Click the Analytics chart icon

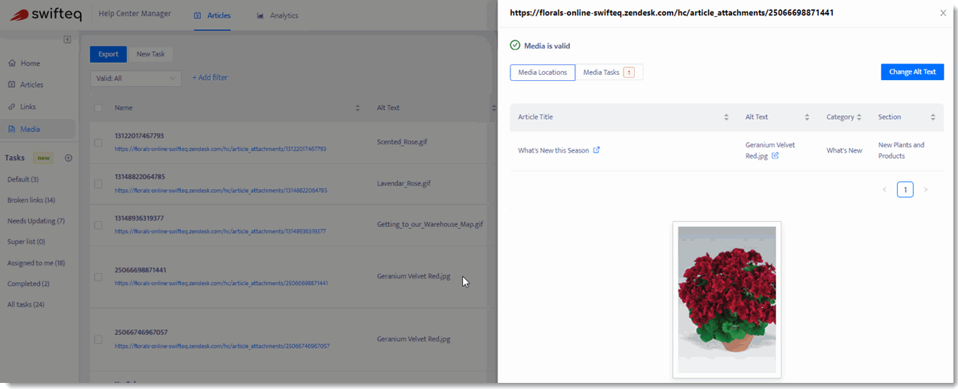click(261, 15)
